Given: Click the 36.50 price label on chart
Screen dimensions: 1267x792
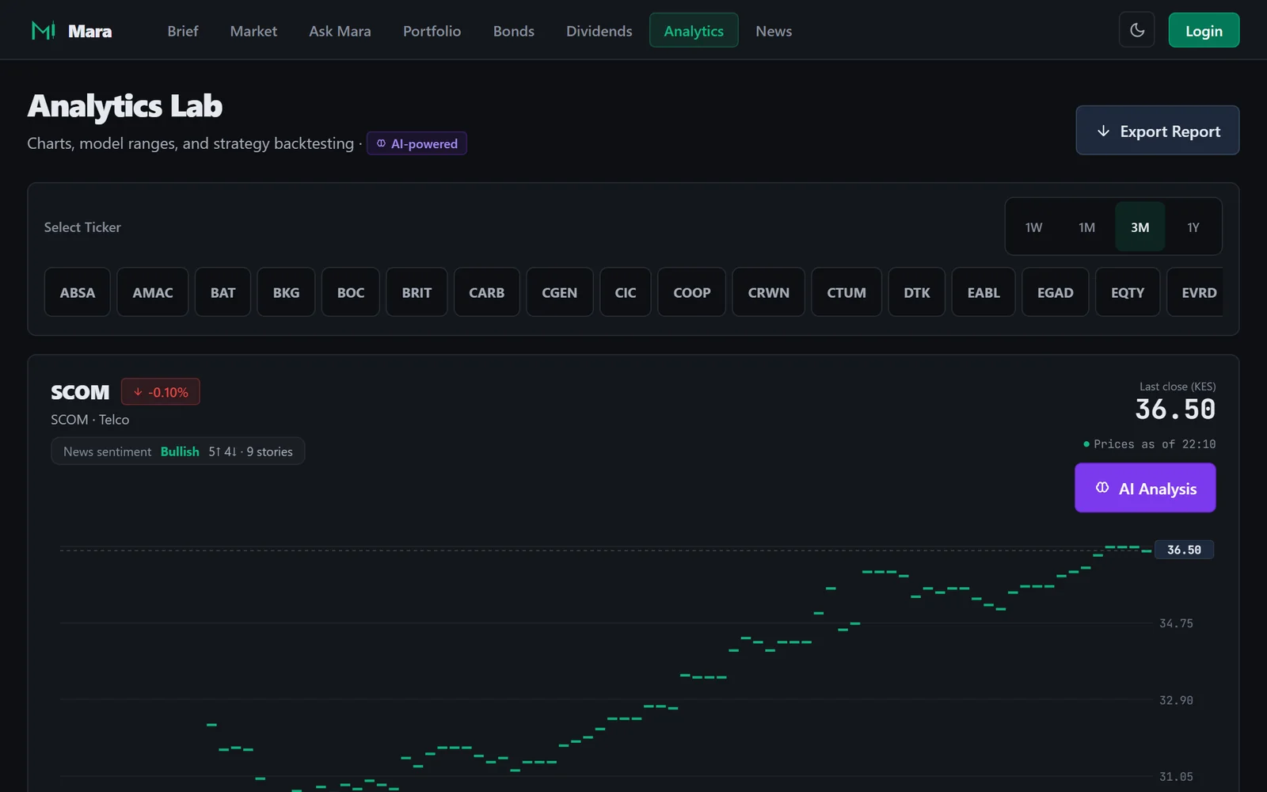Looking at the screenshot, I should [x=1184, y=550].
